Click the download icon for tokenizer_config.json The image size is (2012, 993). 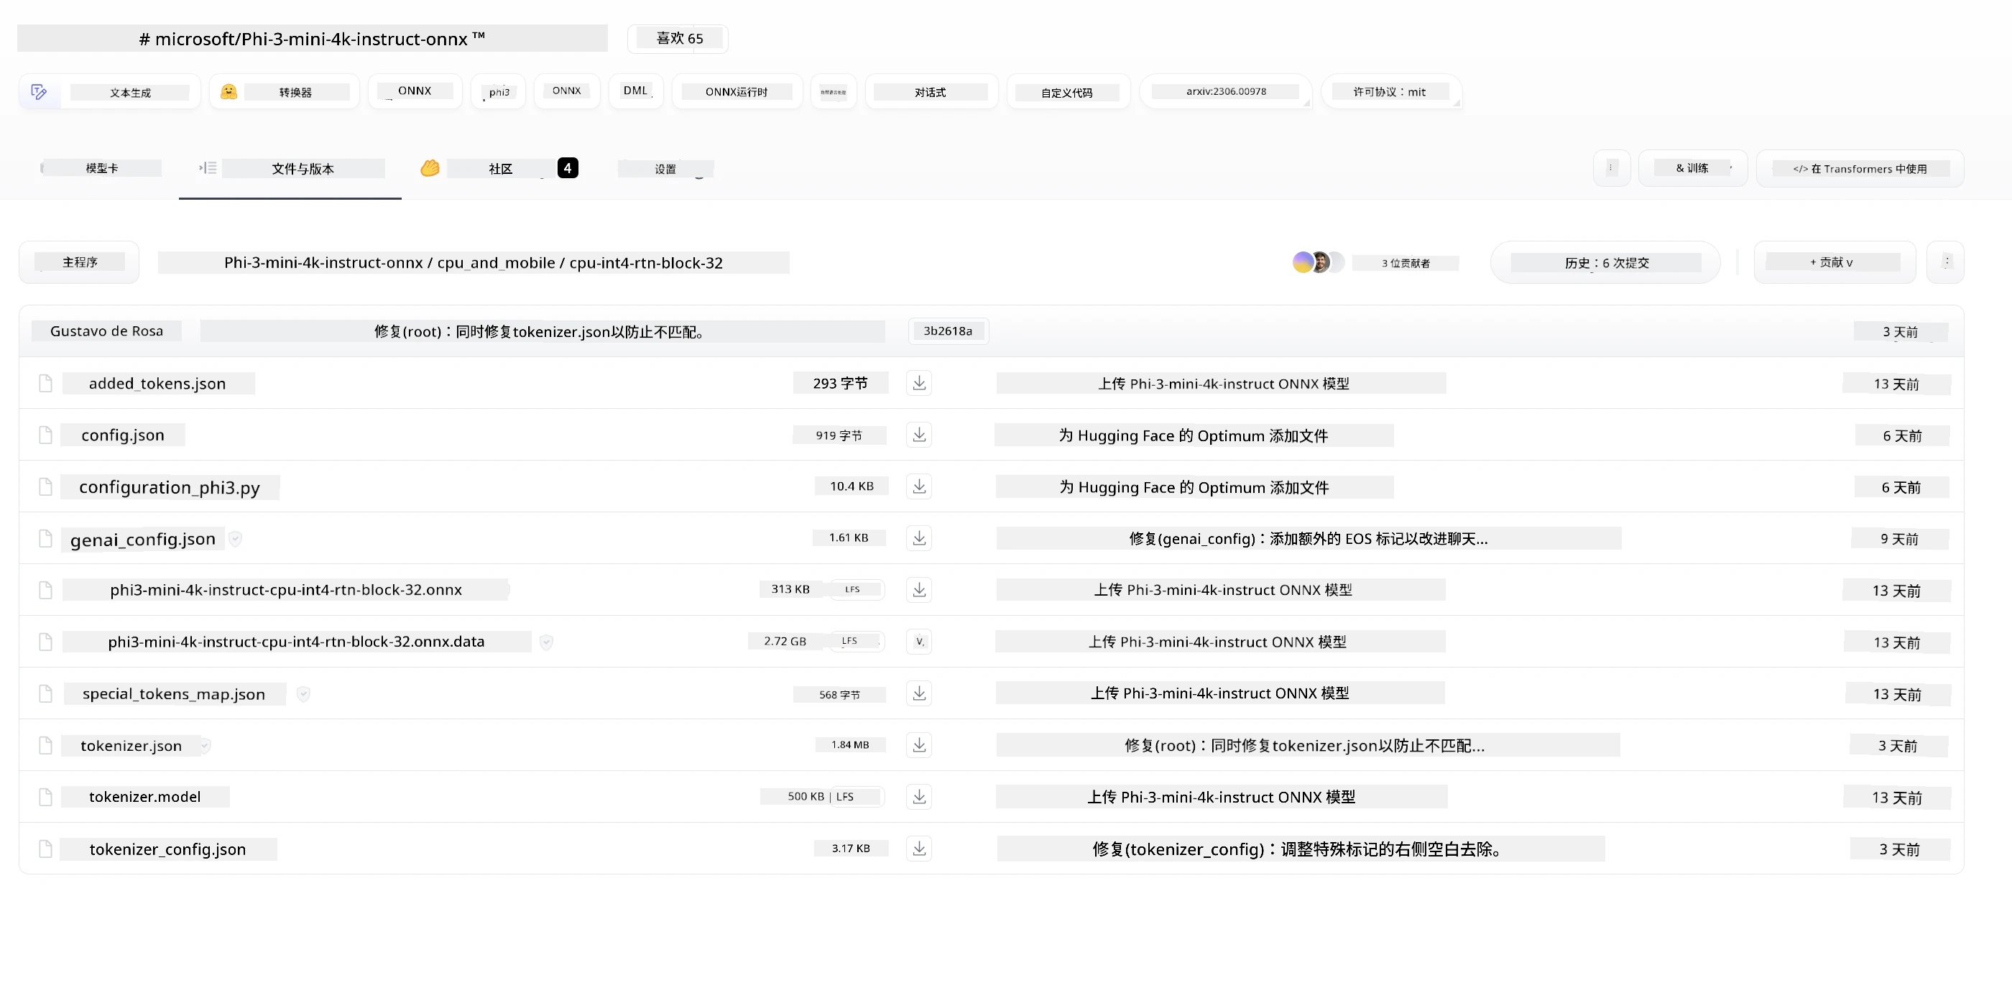[x=919, y=848]
